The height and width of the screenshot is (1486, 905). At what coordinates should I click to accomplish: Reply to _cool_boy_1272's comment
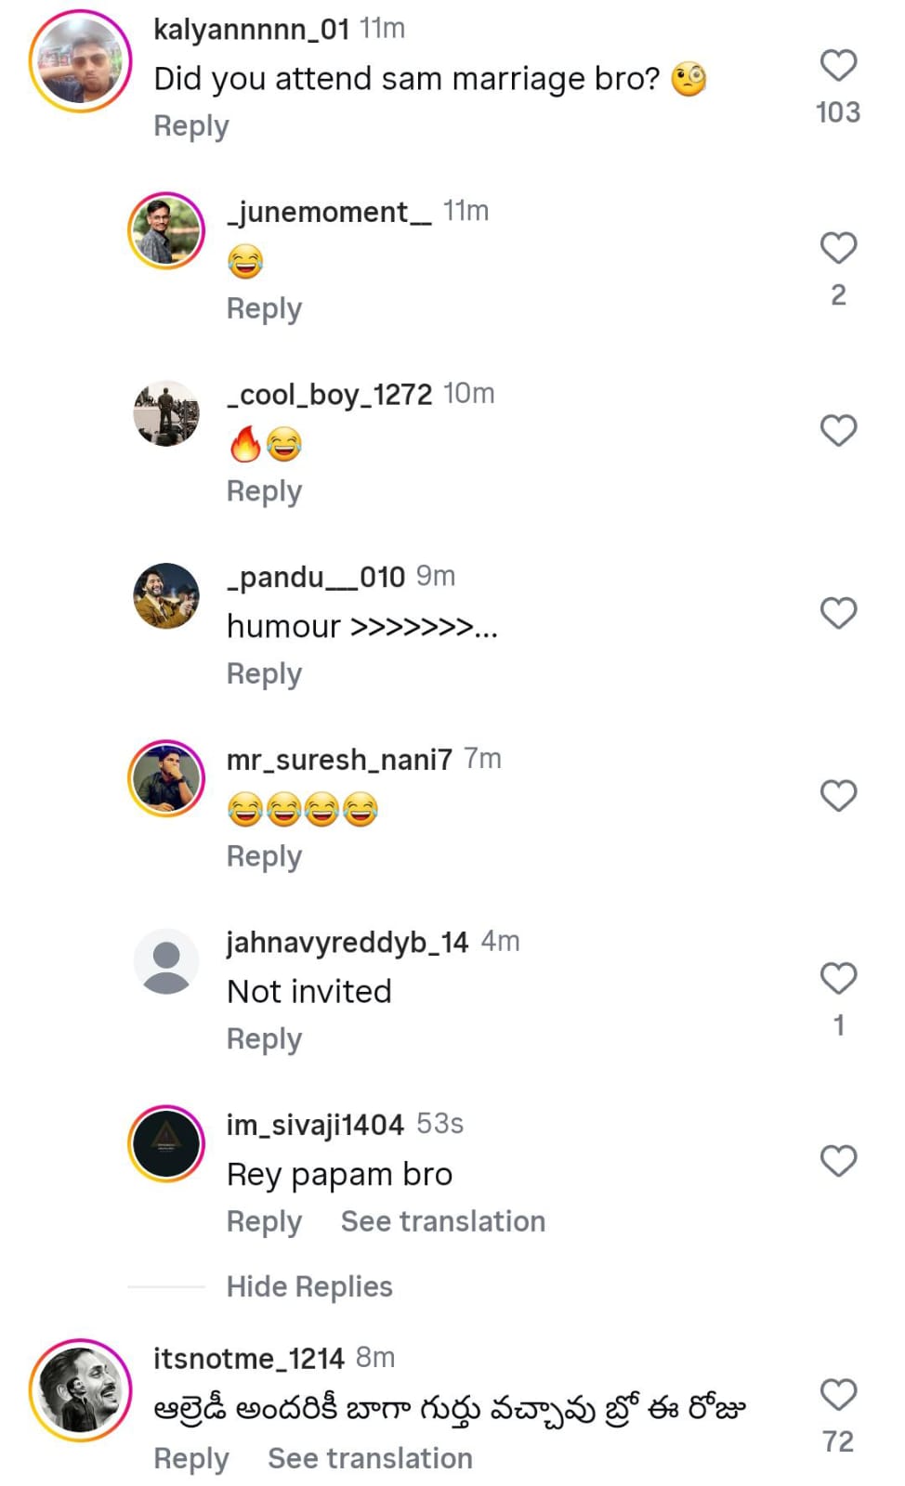pyautogui.click(x=264, y=490)
